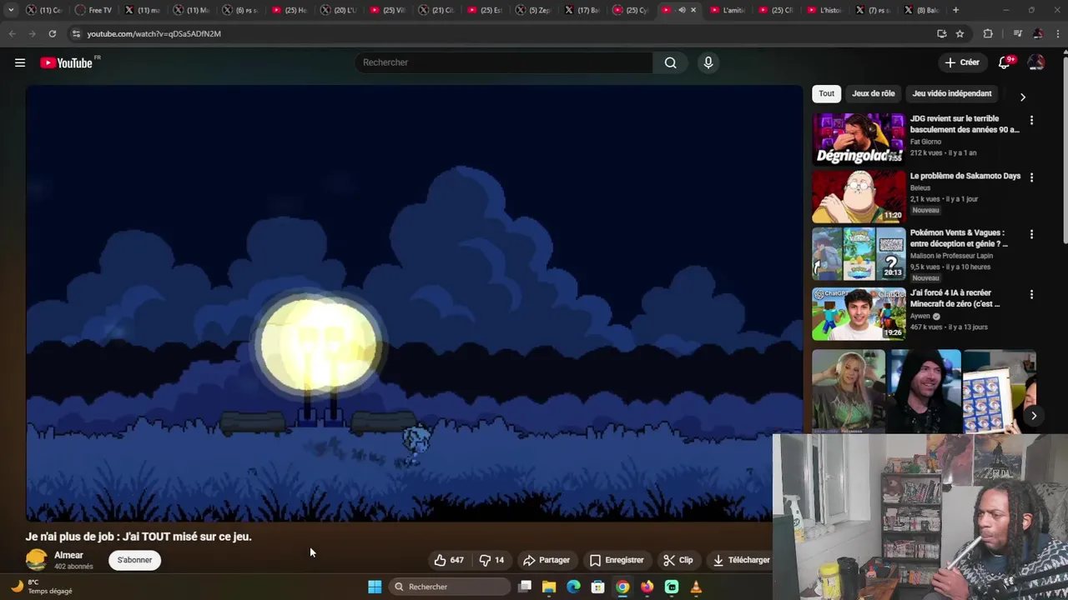Open the install-app icon in the address bar
1068x600 pixels.
pyautogui.click(x=941, y=33)
